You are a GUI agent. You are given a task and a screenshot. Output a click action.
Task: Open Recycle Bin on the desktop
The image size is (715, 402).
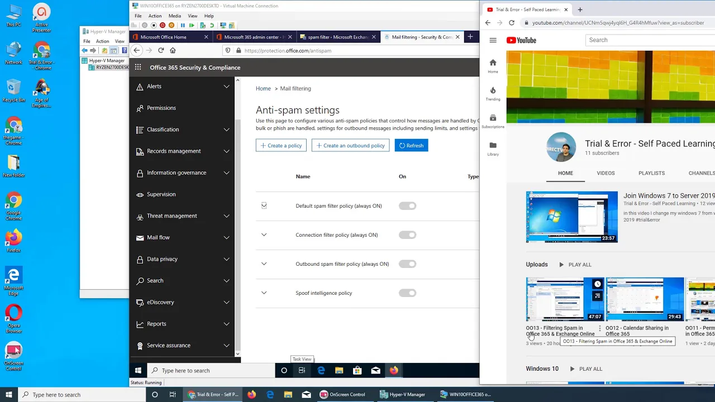coord(13,90)
